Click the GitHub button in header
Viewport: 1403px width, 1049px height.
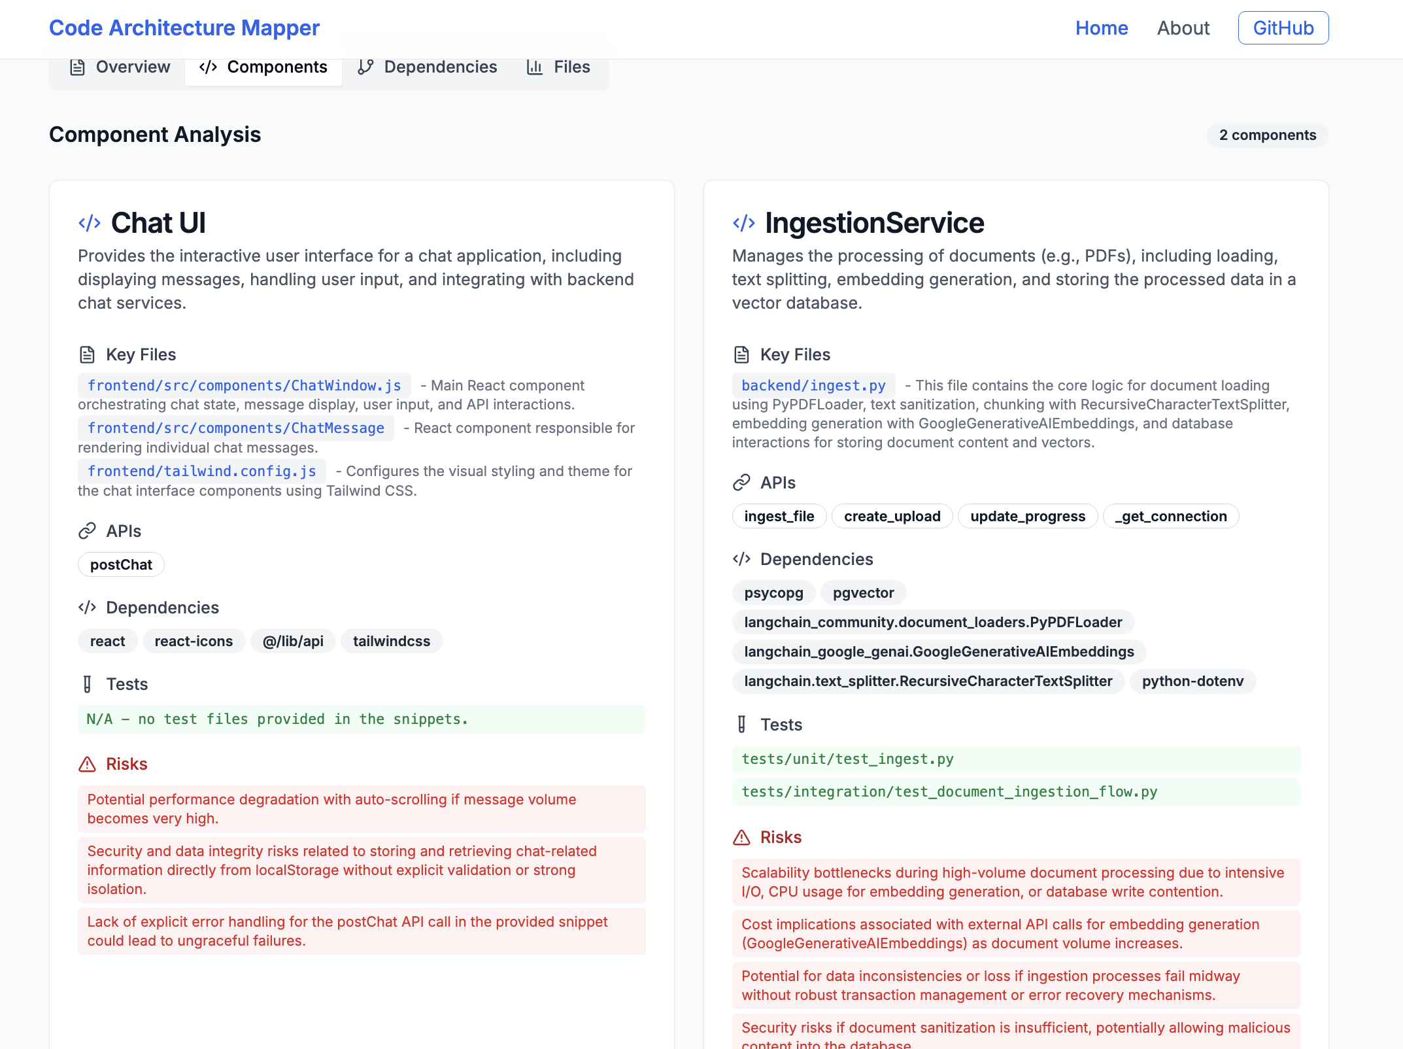point(1283,28)
